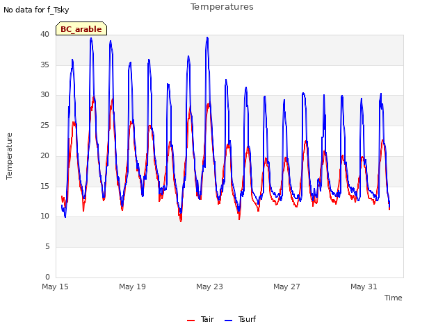The width and height of the screenshot is (445, 333).
Task: Click the red Tair legend swatch
Action: [191, 321]
